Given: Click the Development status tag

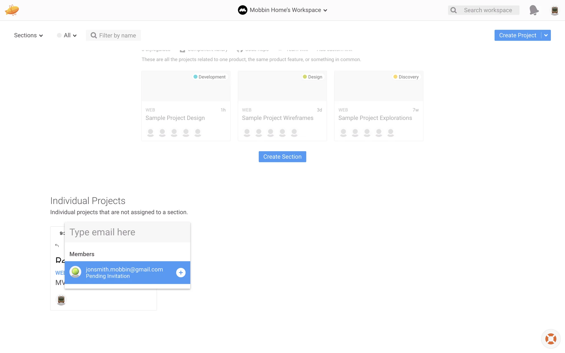Looking at the screenshot, I should [x=209, y=77].
